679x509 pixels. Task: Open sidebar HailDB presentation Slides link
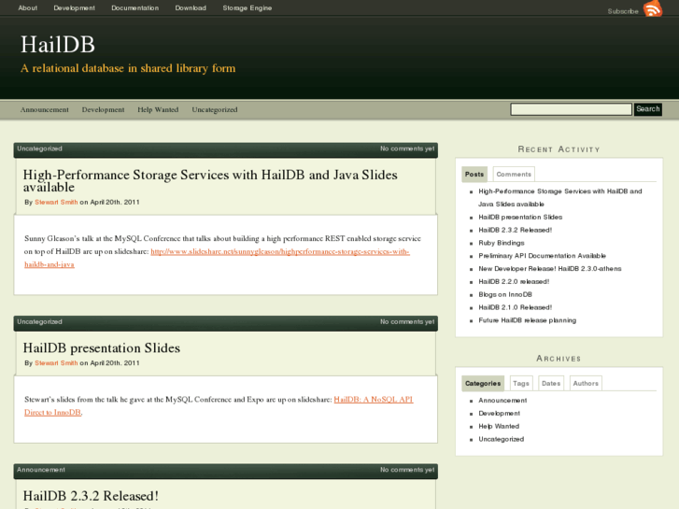(x=520, y=217)
